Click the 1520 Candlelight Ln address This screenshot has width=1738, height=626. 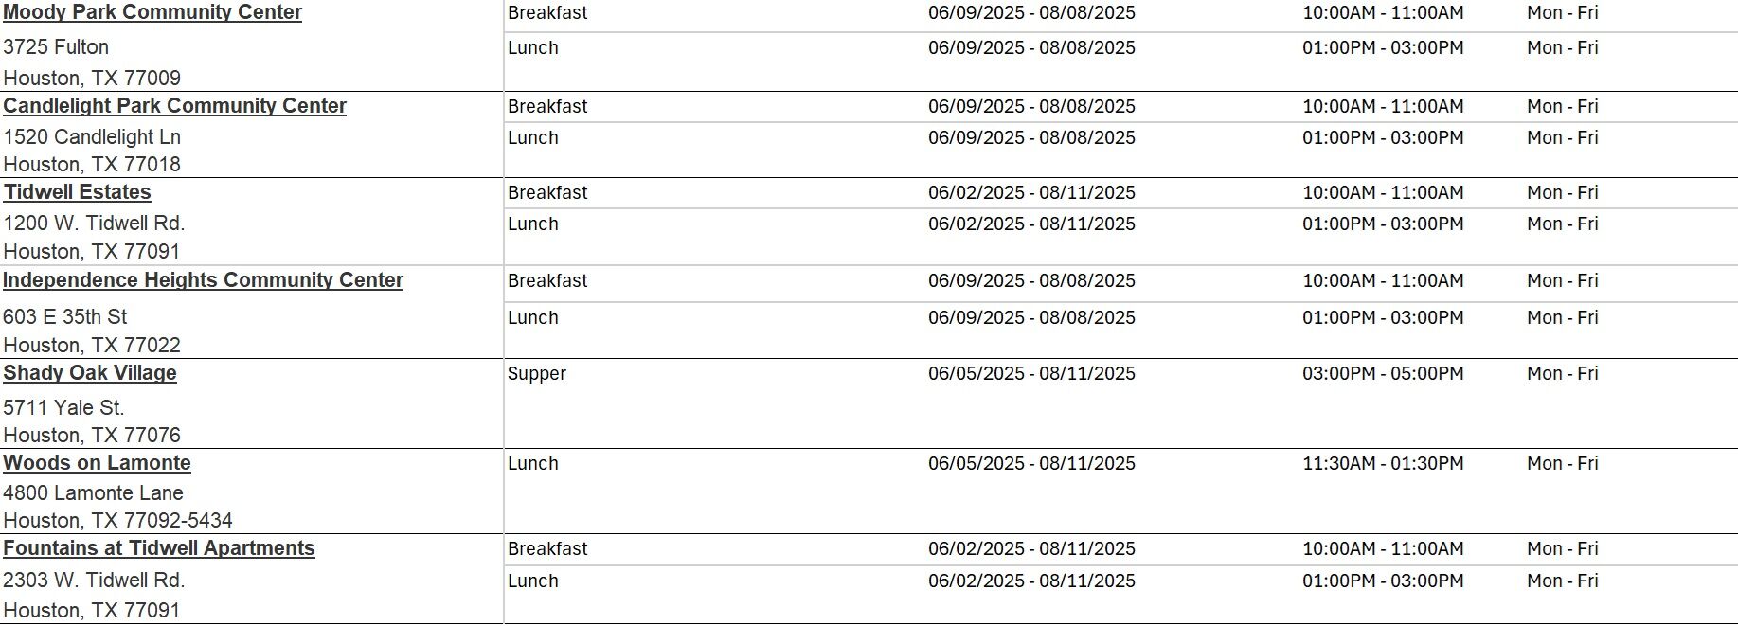(x=92, y=137)
